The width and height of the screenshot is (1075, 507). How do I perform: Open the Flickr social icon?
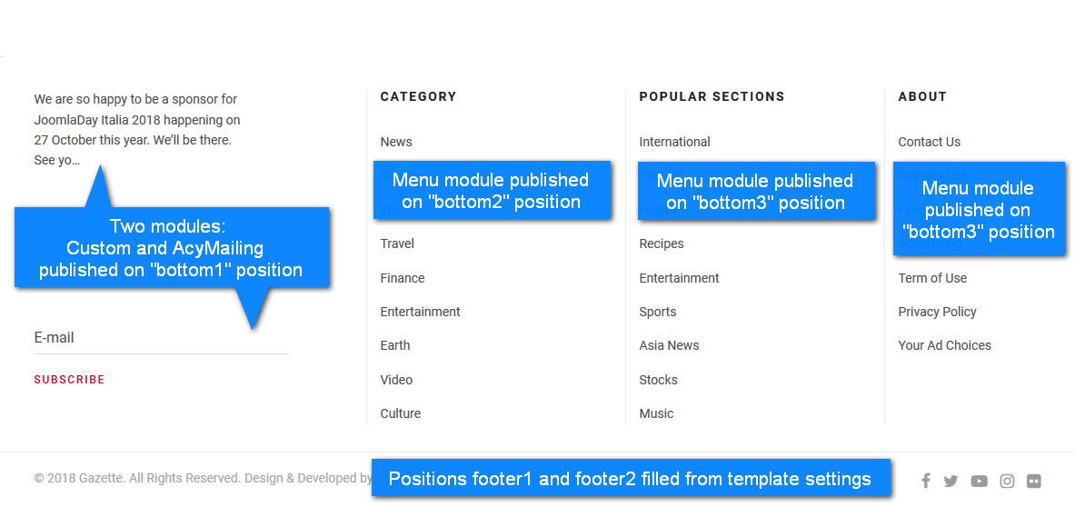[x=1034, y=482]
